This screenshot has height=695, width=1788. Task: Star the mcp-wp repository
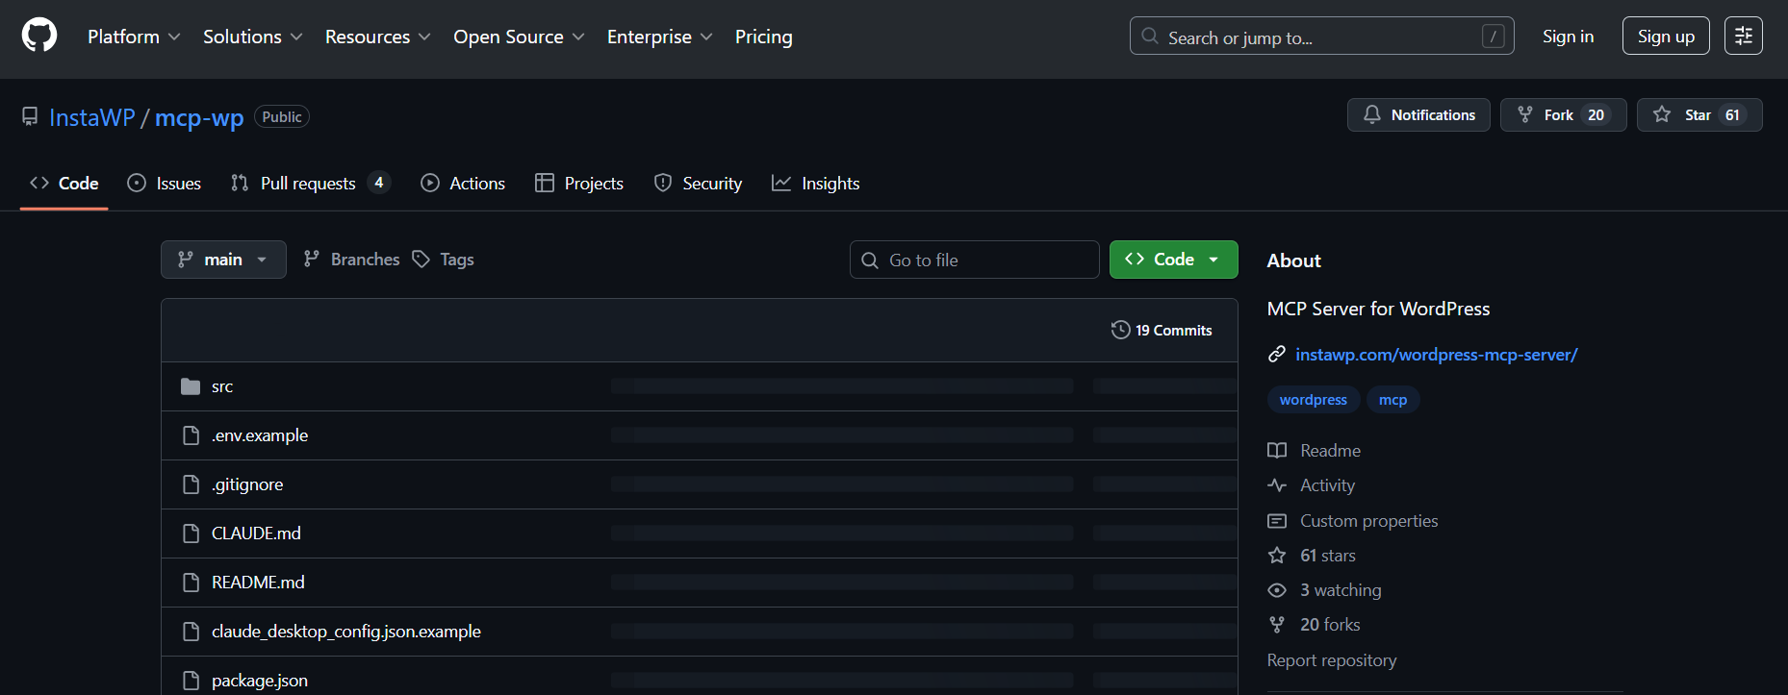click(x=1699, y=115)
